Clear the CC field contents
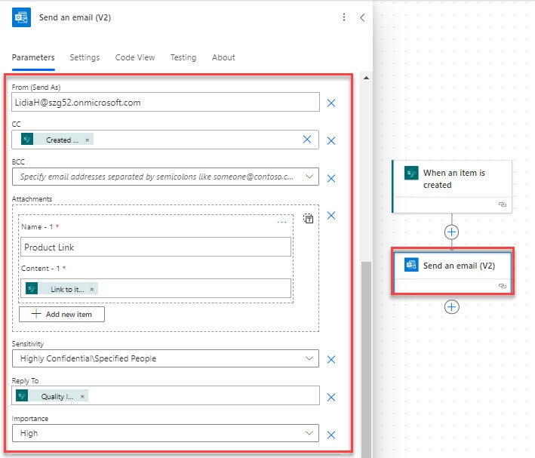The image size is (535, 458). pyautogui.click(x=307, y=140)
